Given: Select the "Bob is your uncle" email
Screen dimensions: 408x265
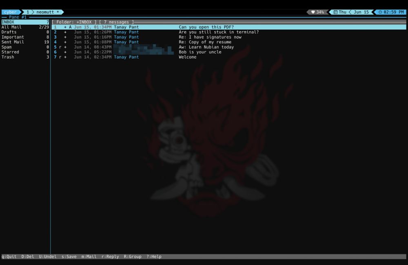Looking at the screenshot, I should (x=229, y=52).
